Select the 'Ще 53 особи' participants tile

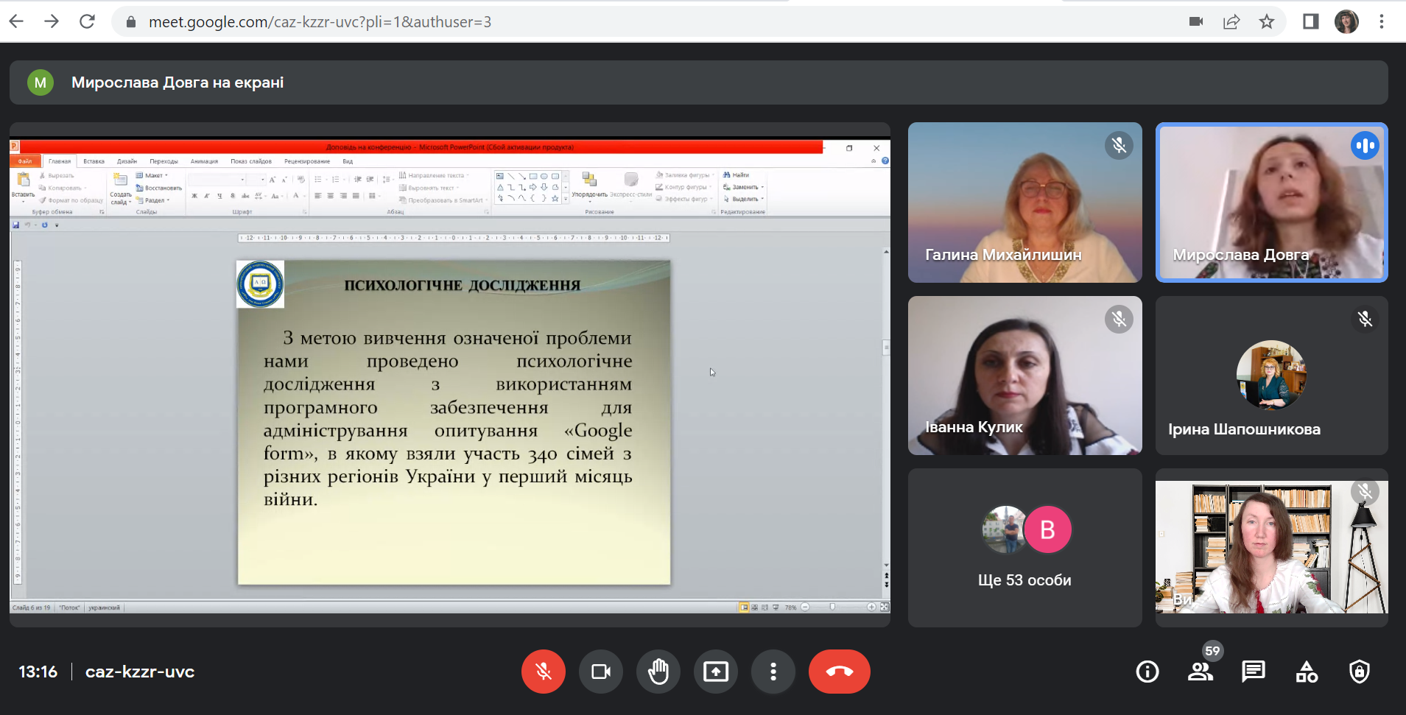point(1024,548)
